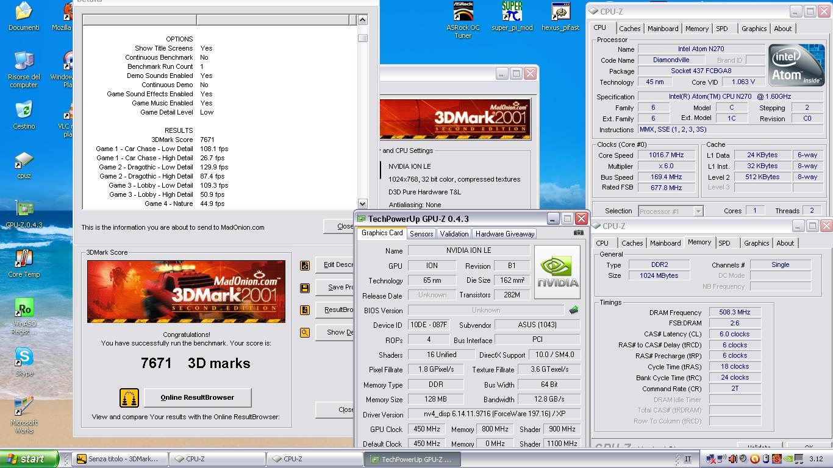This screenshot has width=833, height=468.
Task: Switch to TechPowerUp GPU-Z taskbar button
Action: click(x=413, y=459)
